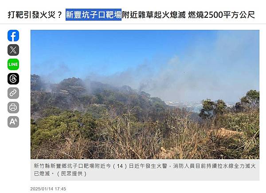Open the wildfire smoke news photo

pyautogui.click(x=145, y=94)
